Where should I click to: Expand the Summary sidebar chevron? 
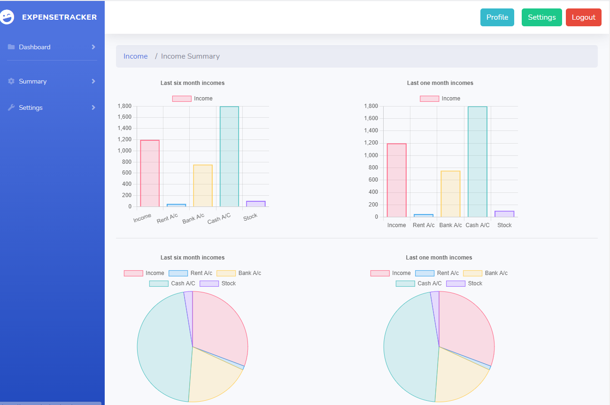click(x=93, y=81)
